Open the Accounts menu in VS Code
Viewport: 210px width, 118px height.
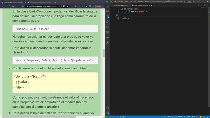click(108, 108)
